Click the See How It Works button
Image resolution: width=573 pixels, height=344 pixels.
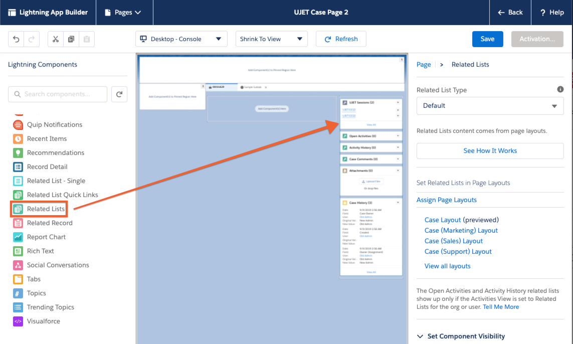click(x=490, y=151)
